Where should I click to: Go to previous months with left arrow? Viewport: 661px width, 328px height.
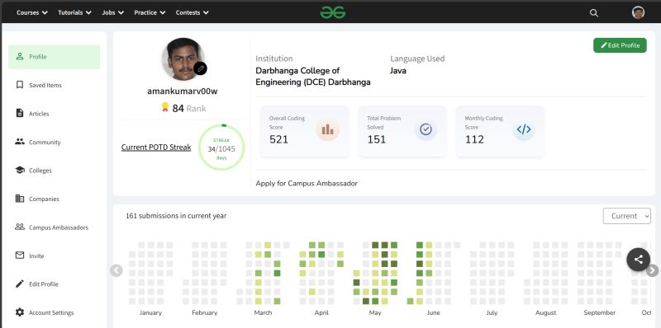click(x=117, y=270)
